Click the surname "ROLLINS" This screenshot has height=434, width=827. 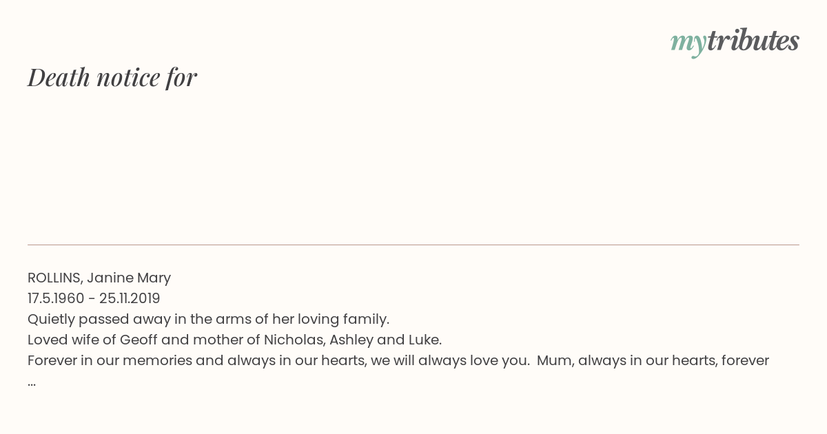pos(55,278)
